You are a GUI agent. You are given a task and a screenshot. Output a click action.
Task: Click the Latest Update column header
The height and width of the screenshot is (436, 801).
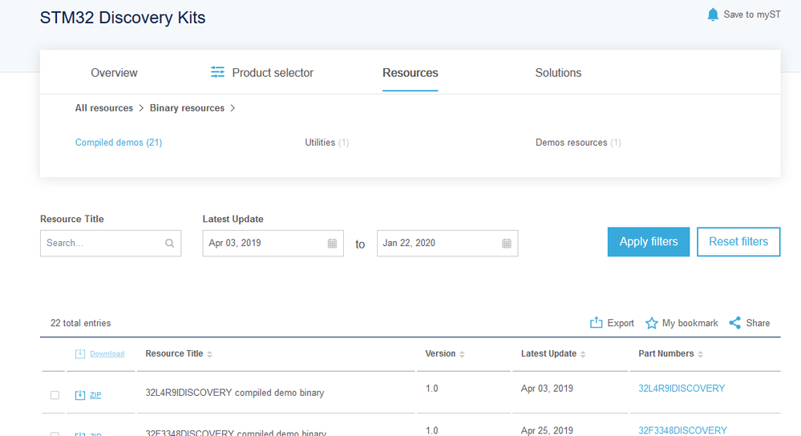[x=548, y=353]
